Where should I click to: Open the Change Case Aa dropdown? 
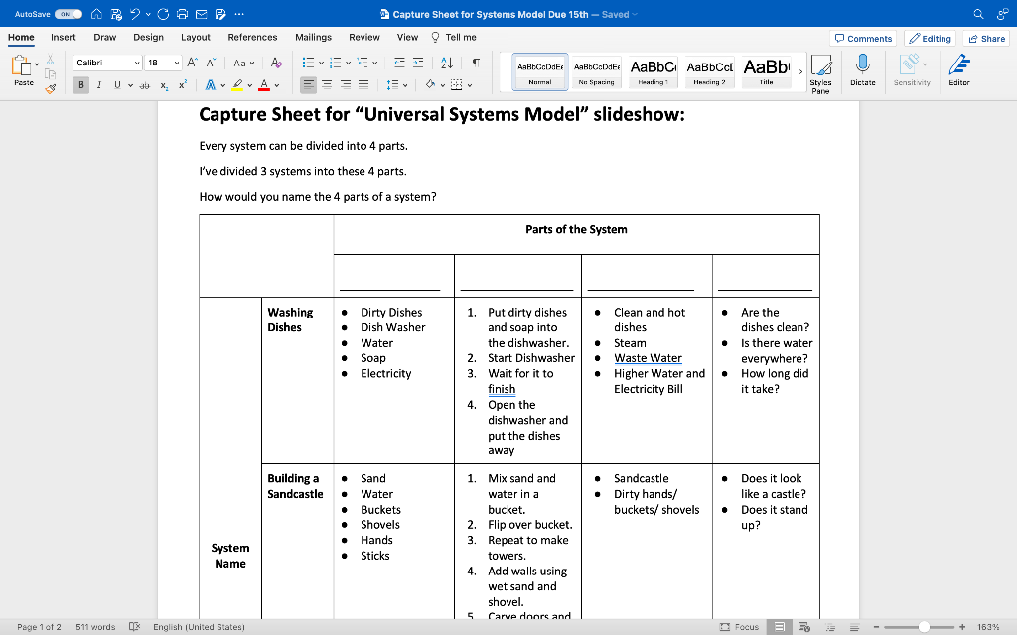244,63
